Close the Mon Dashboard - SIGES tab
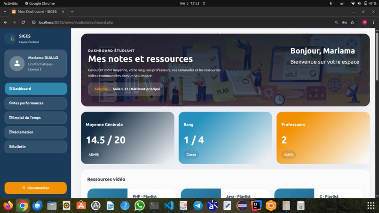 coord(63,12)
